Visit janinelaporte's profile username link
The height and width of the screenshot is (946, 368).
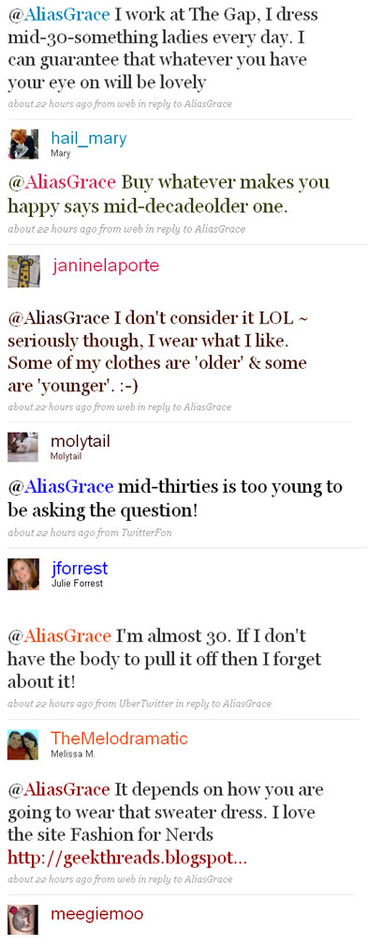pos(106,267)
